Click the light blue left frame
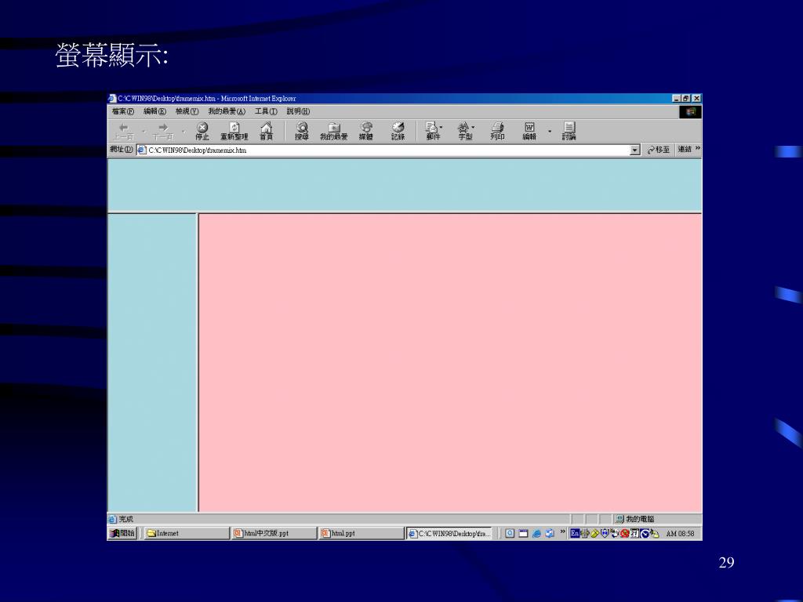Viewport: 803px width, 602px height. click(x=152, y=362)
